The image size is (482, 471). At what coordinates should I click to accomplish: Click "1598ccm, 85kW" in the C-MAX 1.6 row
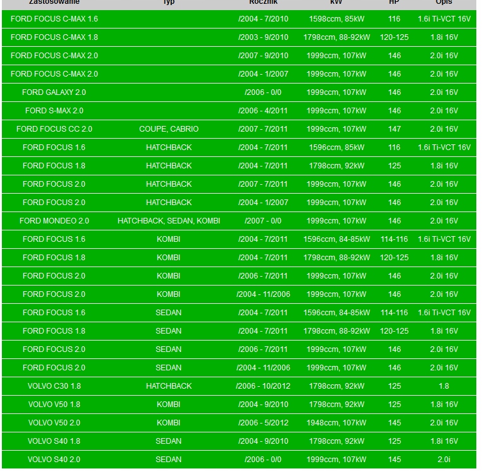tap(337, 19)
